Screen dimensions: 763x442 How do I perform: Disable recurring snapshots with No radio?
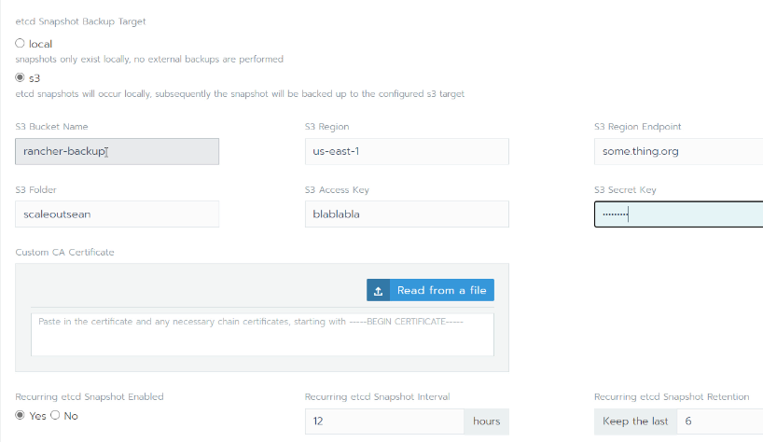click(55, 415)
